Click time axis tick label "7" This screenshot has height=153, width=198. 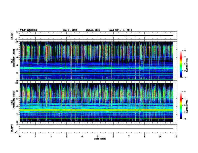tap(129, 136)
